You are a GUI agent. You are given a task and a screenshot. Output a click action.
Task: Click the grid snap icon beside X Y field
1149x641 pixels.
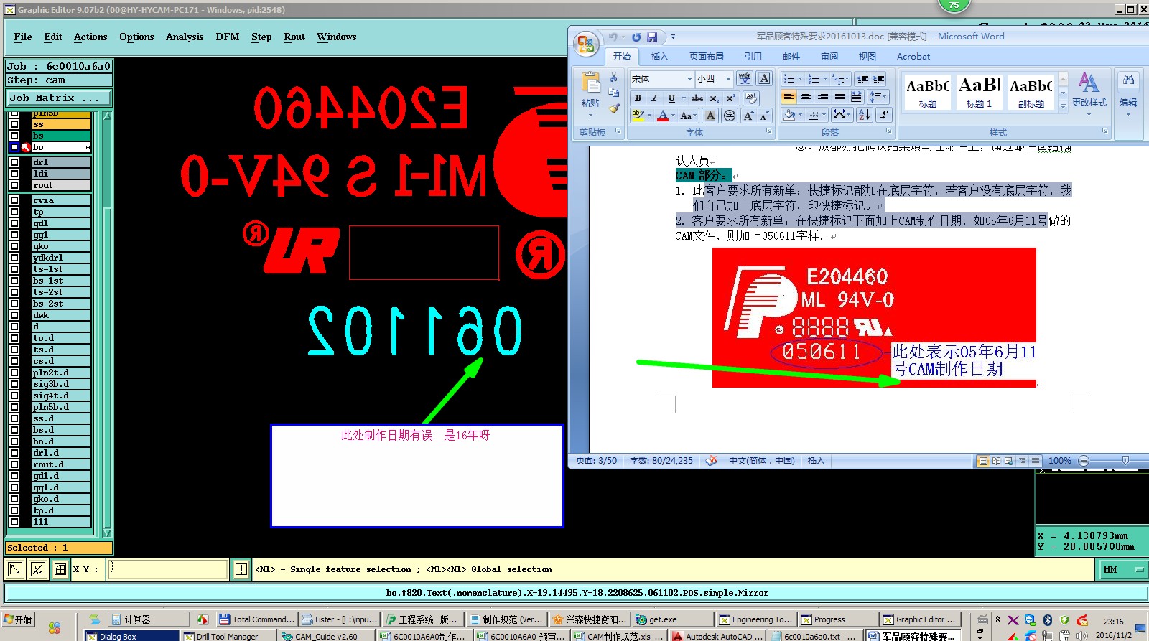click(60, 569)
